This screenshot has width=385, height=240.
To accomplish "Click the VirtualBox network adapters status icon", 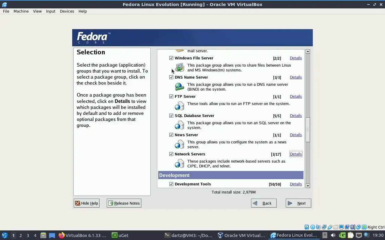I will pyautogui.click(x=324, y=227).
